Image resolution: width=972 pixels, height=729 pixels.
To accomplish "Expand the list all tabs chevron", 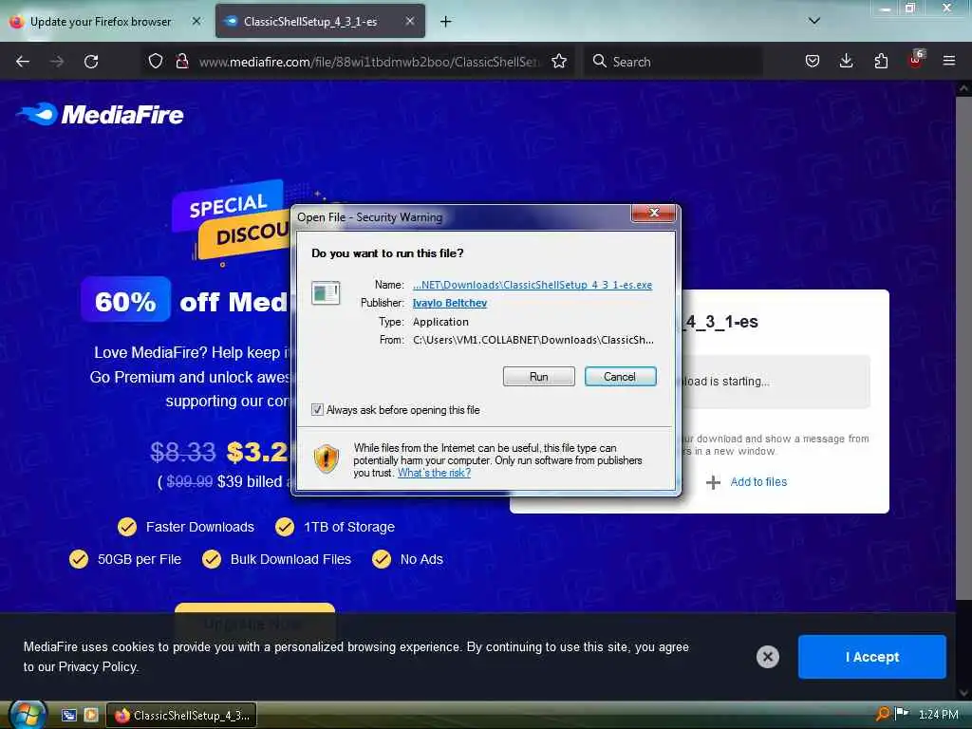I will pyautogui.click(x=814, y=21).
